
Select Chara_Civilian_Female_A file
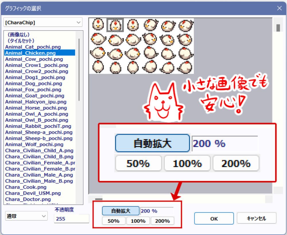coord(40,163)
